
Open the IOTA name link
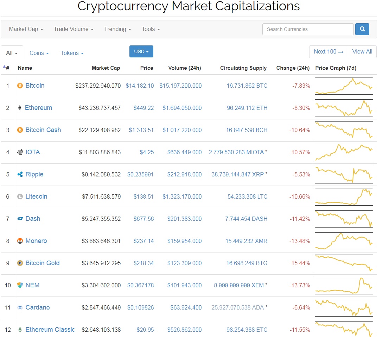coord(32,152)
